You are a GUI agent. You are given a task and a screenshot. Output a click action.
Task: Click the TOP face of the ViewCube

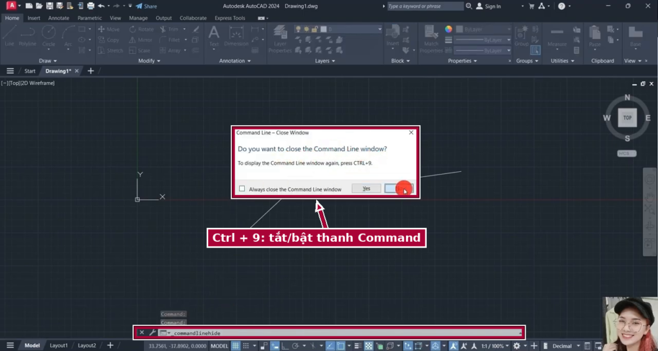point(627,117)
